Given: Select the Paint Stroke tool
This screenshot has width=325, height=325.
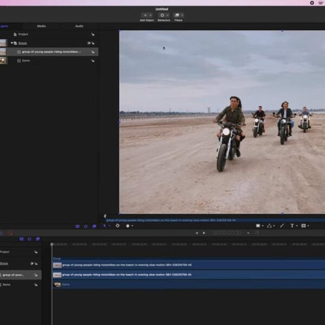Looking at the screenshot, I should [282, 225].
